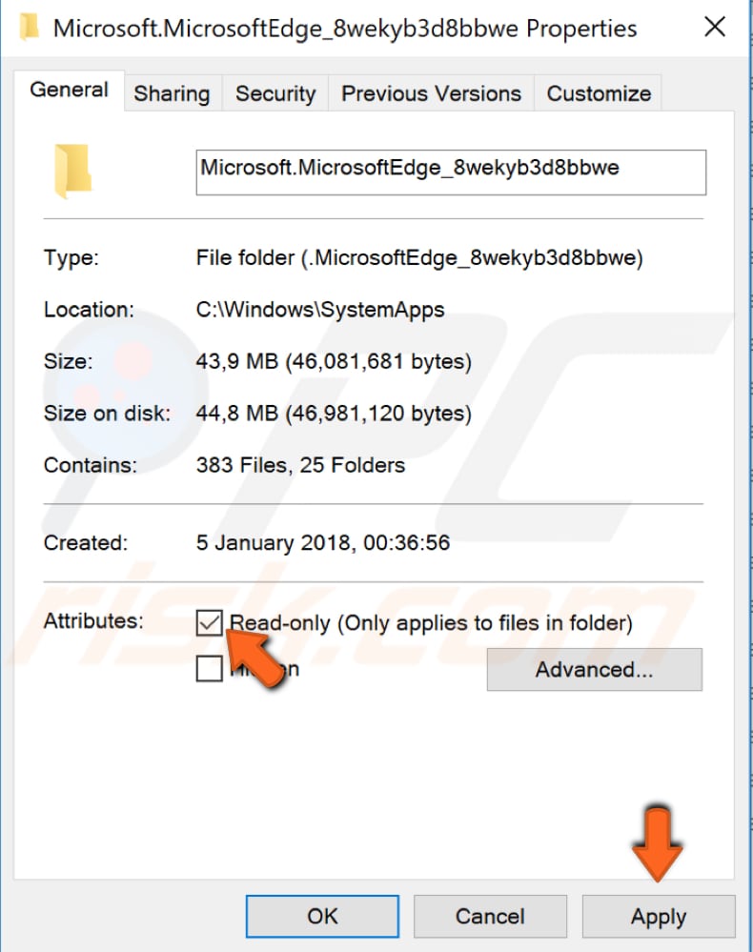Screen dimensions: 753x952
Task: Open the Security tab
Action: 275,92
